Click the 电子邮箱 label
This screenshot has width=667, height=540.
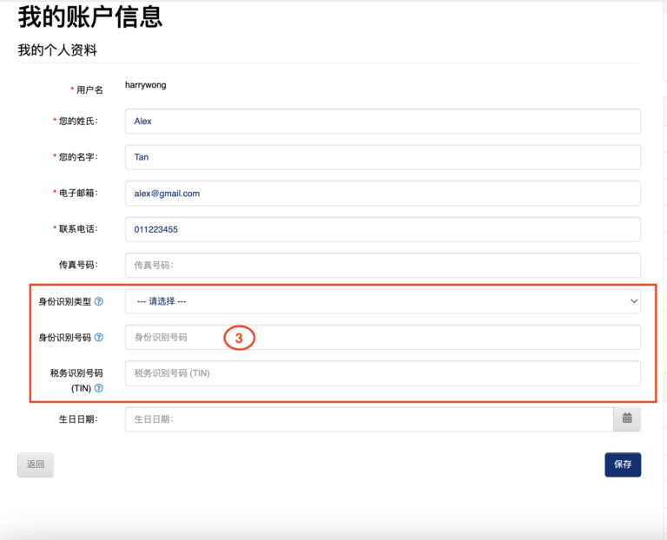(x=78, y=193)
